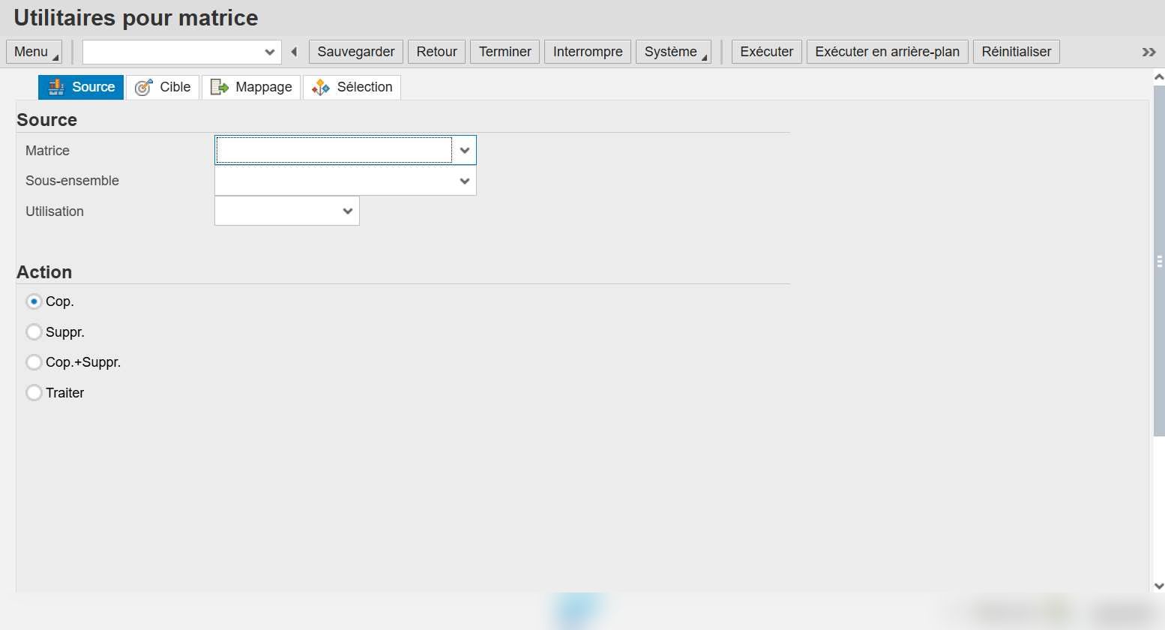
Task: Select the Suppr. radio button
Action: pyautogui.click(x=34, y=331)
